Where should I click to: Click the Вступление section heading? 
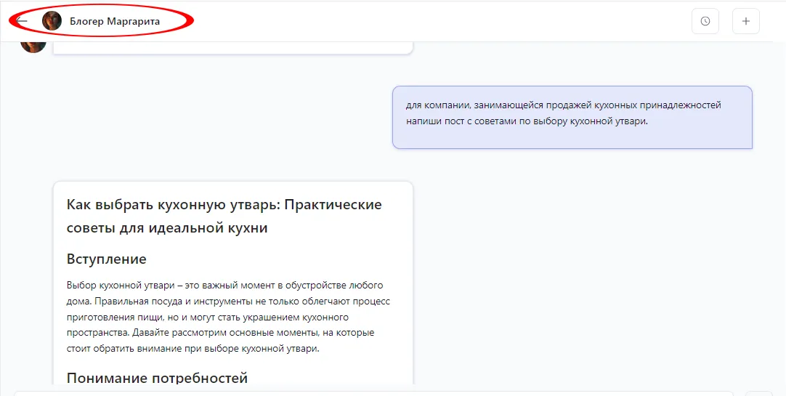(106, 259)
